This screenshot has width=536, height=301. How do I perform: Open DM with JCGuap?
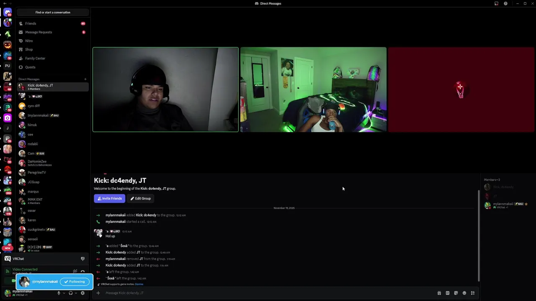click(x=53, y=182)
